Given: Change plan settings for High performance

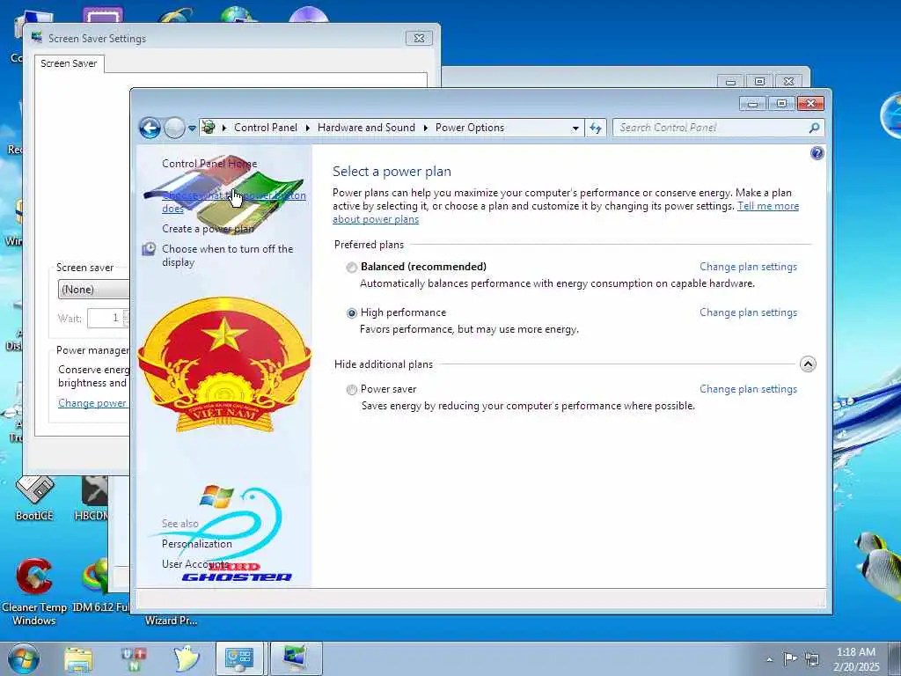Looking at the screenshot, I should coord(748,312).
